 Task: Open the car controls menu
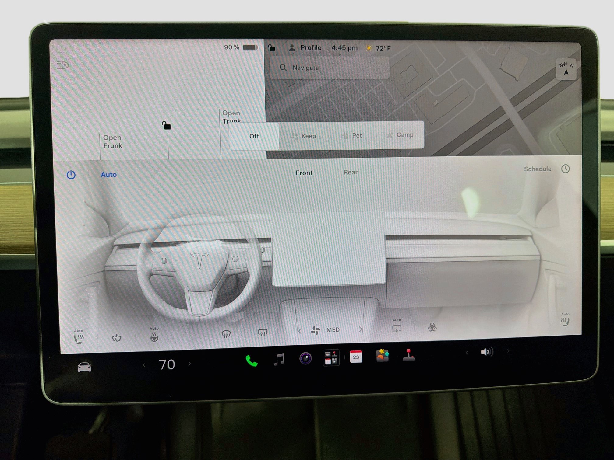pyautogui.click(x=84, y=367)
